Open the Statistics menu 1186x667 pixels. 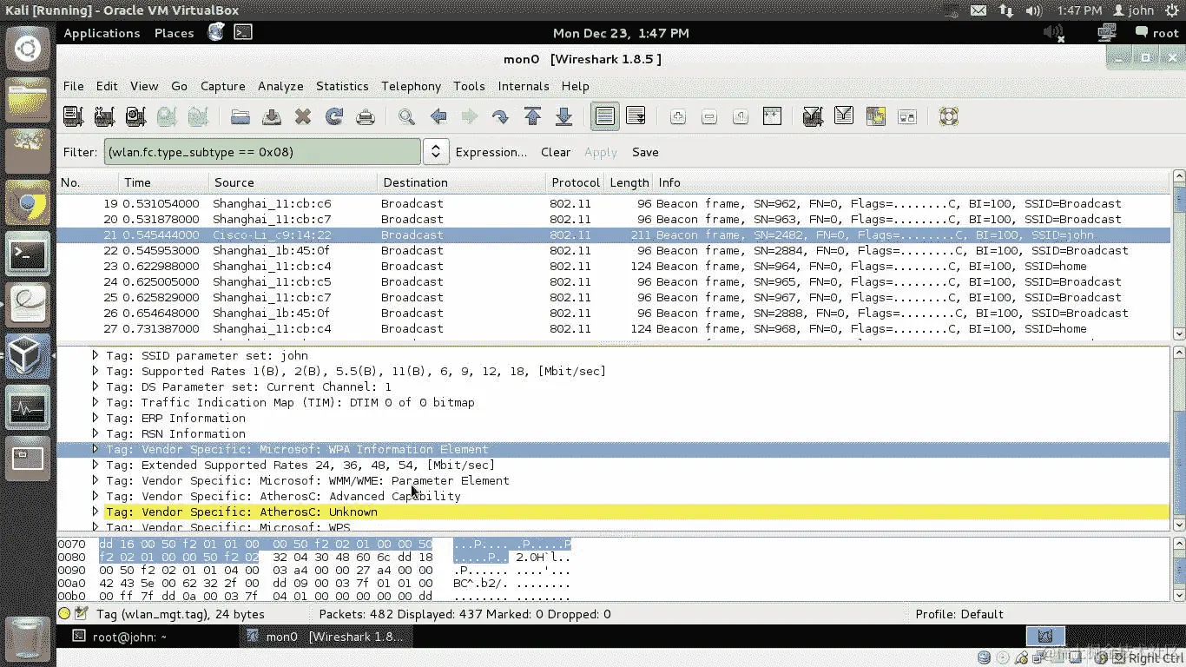[342, 86]
